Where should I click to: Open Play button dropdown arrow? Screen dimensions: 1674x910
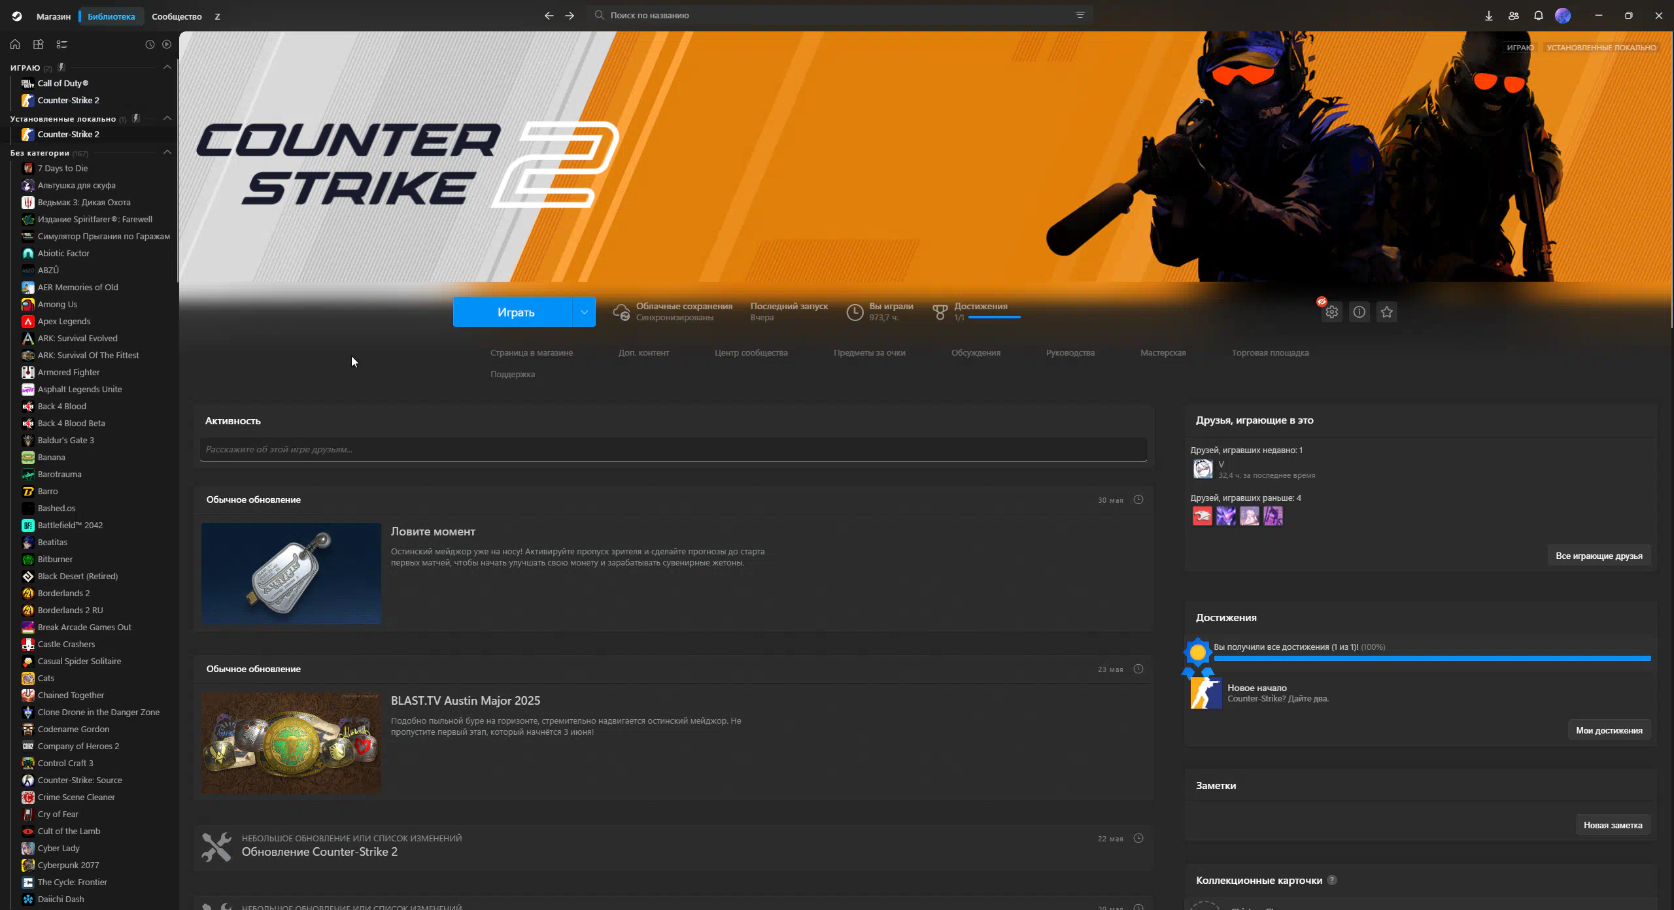click(x=584, y=312)
